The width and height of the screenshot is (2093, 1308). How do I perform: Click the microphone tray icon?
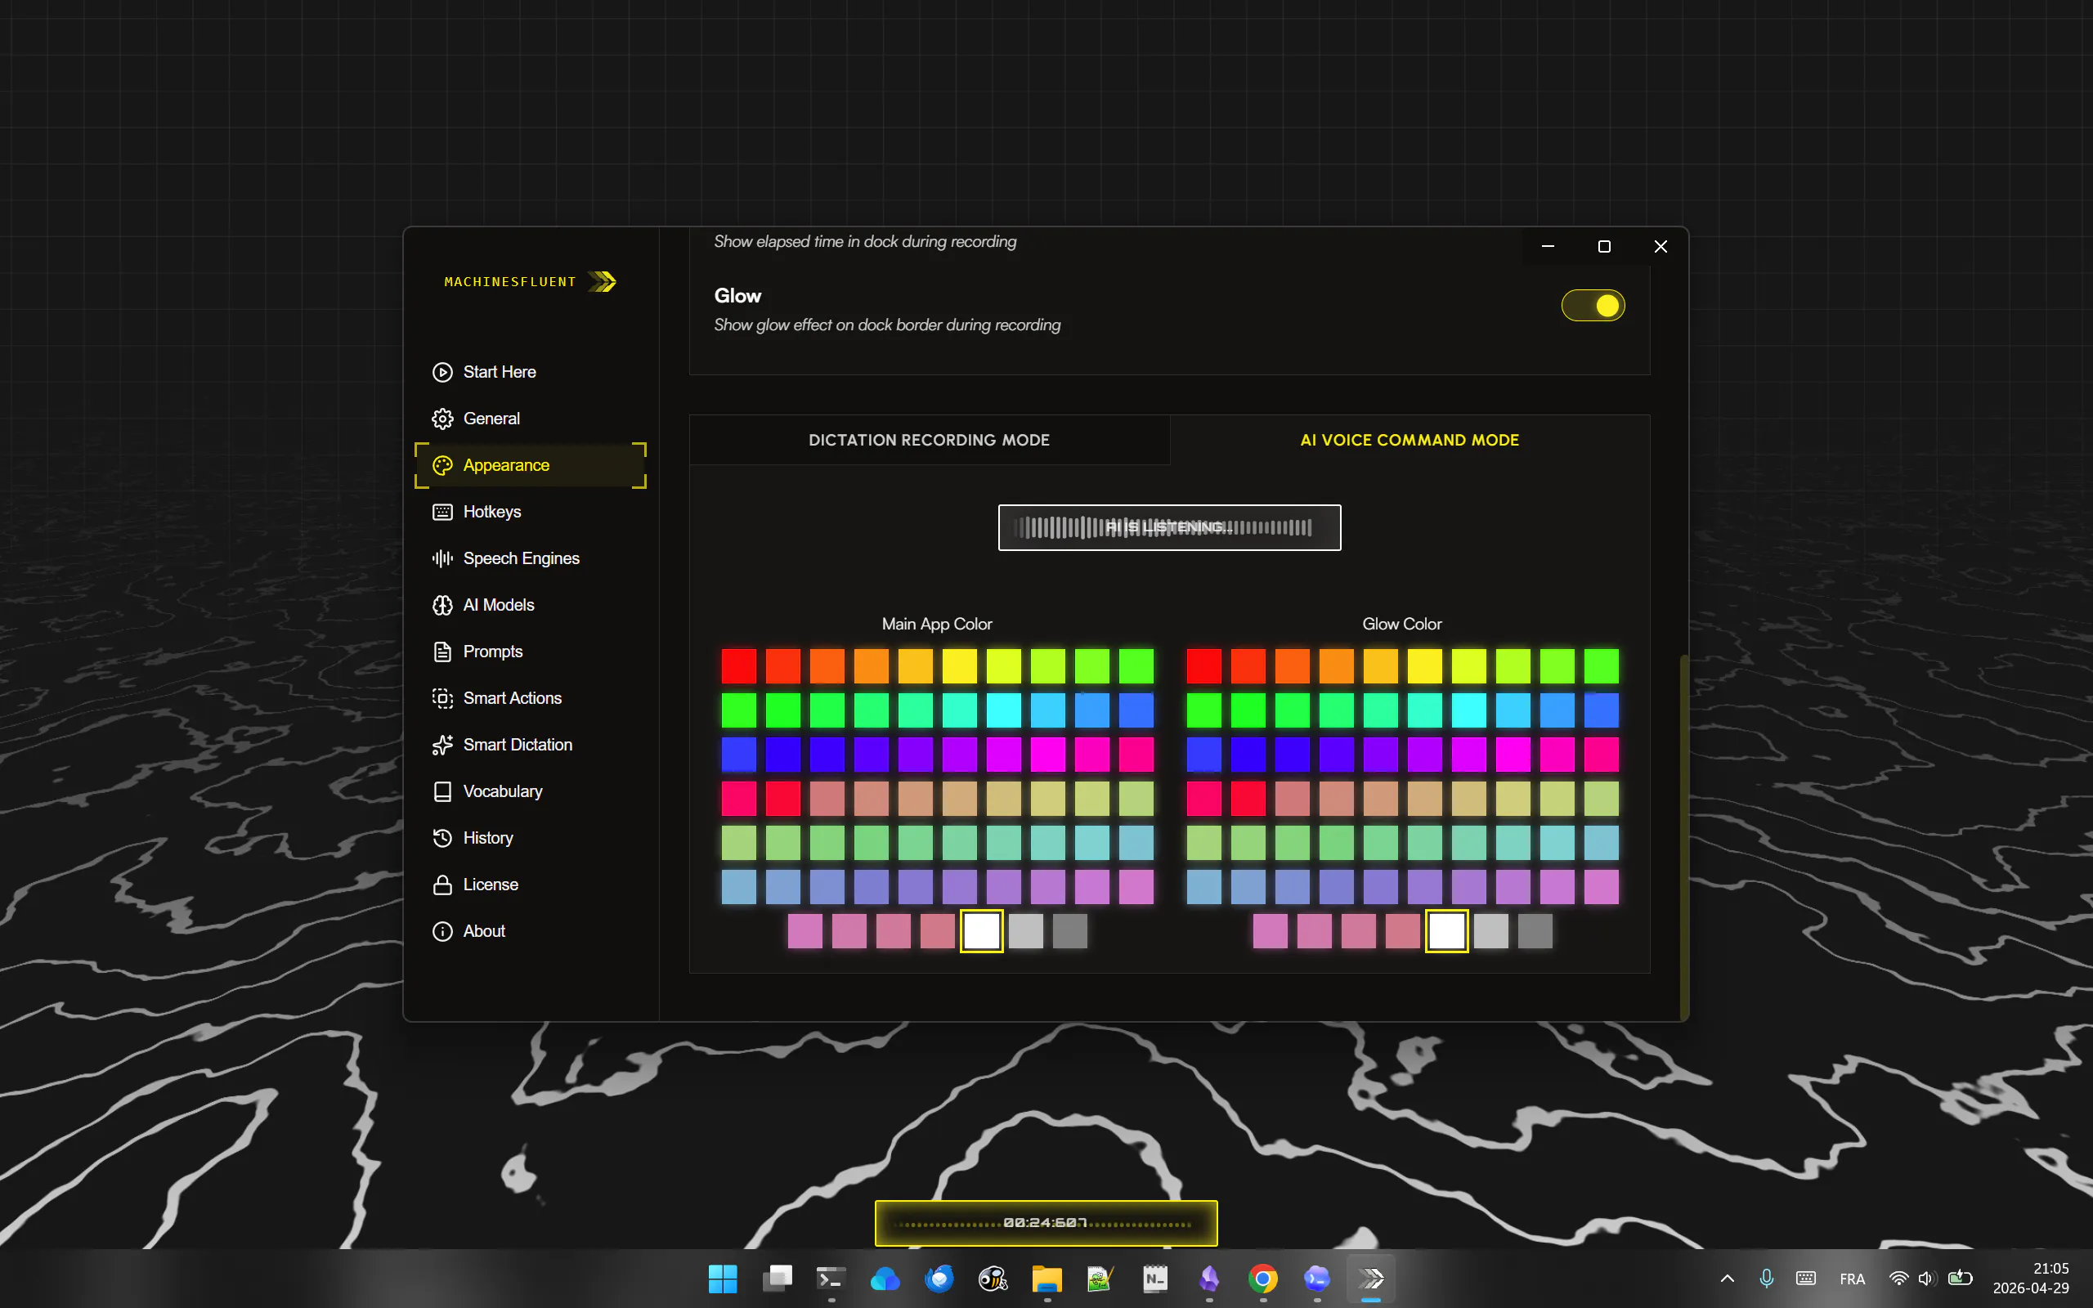click(x=1766, y=1279)
